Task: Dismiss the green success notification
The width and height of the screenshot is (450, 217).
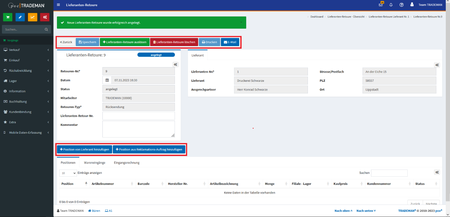Action: point(241,22)
